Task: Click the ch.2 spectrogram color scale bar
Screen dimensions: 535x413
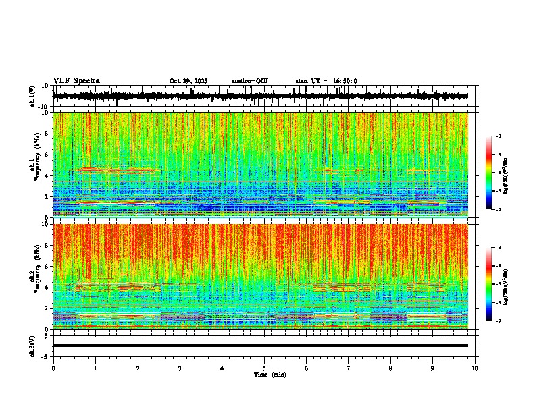Action: tap(489, 284)
